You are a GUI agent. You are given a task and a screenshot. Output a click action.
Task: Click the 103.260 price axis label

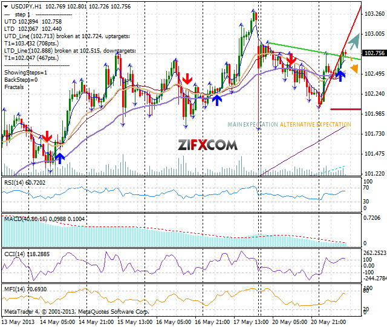pos(374,14)
